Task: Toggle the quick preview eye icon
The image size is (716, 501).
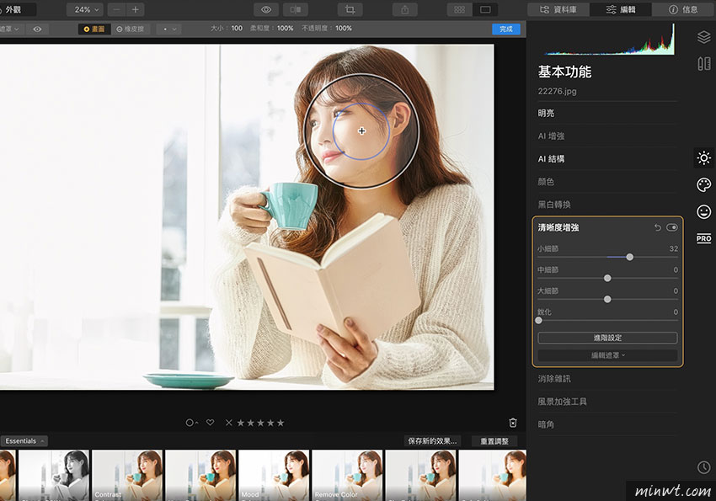Action: 266,9
